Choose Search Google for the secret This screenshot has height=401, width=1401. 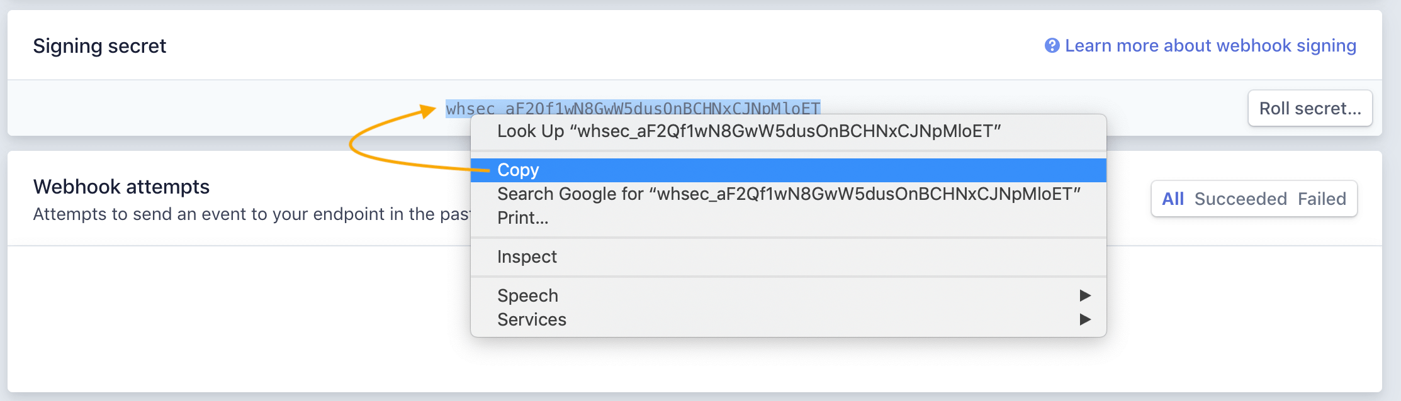click(x=789, y=194)
